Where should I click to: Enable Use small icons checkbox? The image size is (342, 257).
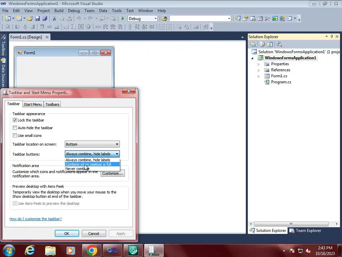point(15,135)
